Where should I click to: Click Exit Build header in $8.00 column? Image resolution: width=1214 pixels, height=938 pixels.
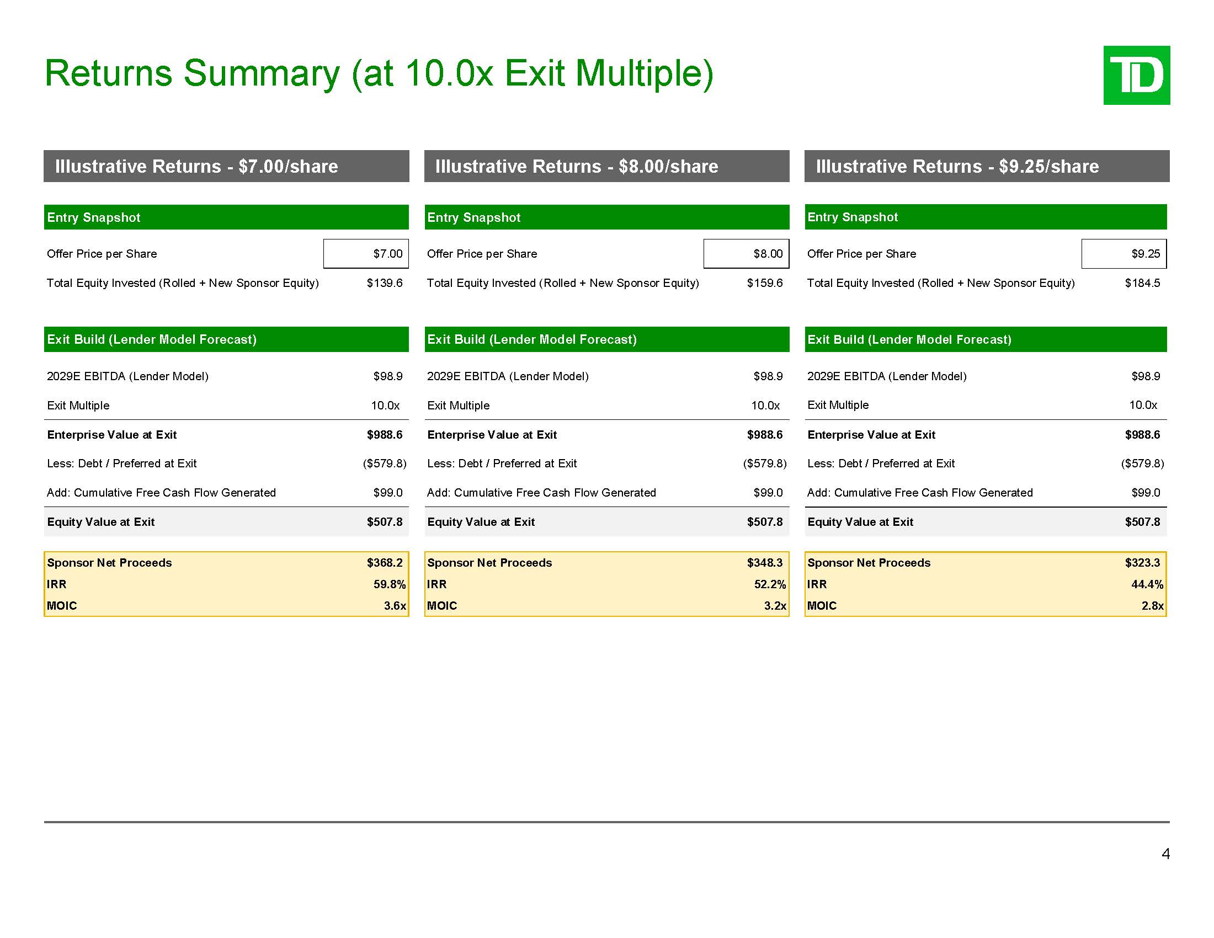(606, 339)
